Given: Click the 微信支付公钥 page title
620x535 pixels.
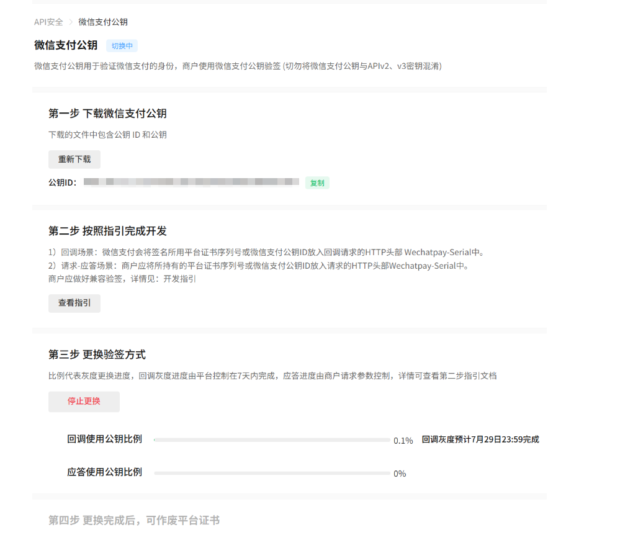Looking at the screenshot, I should (66, 45).
